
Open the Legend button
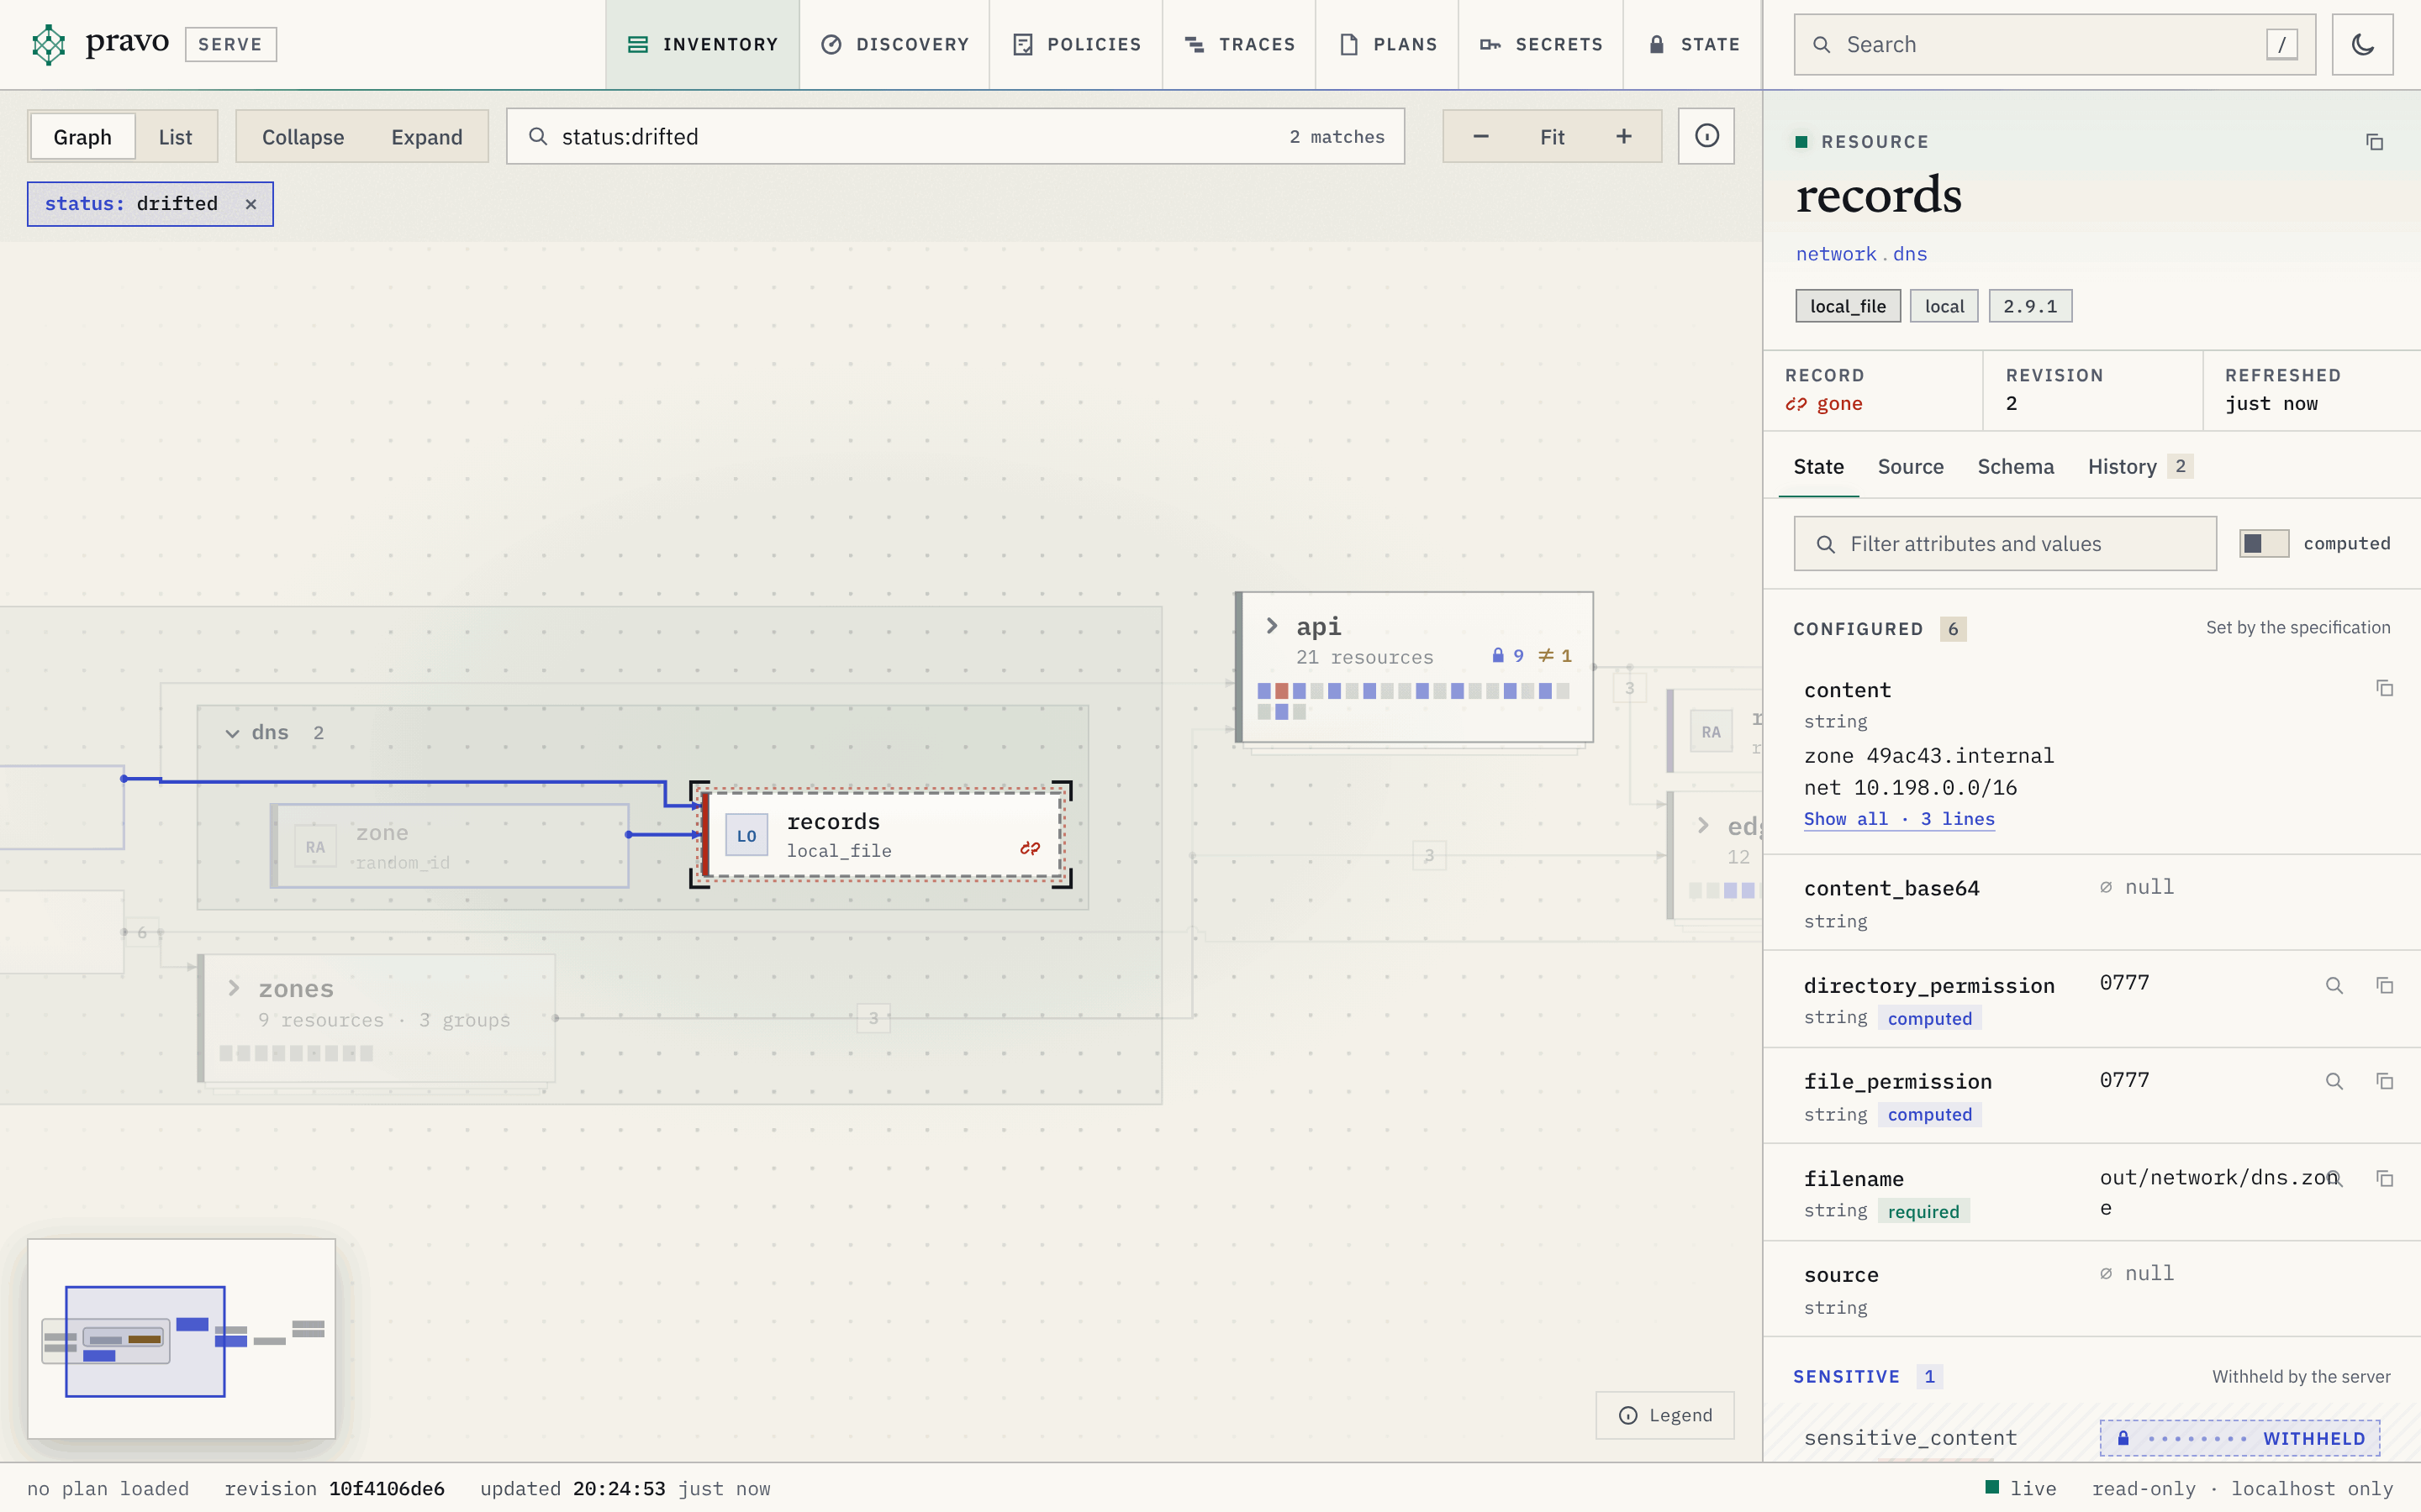click(x=1664, y=1415)
